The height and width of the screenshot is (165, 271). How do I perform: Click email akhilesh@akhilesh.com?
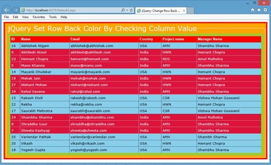pos(91,53)
